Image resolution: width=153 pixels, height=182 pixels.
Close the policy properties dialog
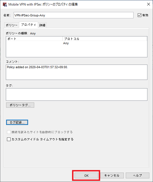click(149, 4)
